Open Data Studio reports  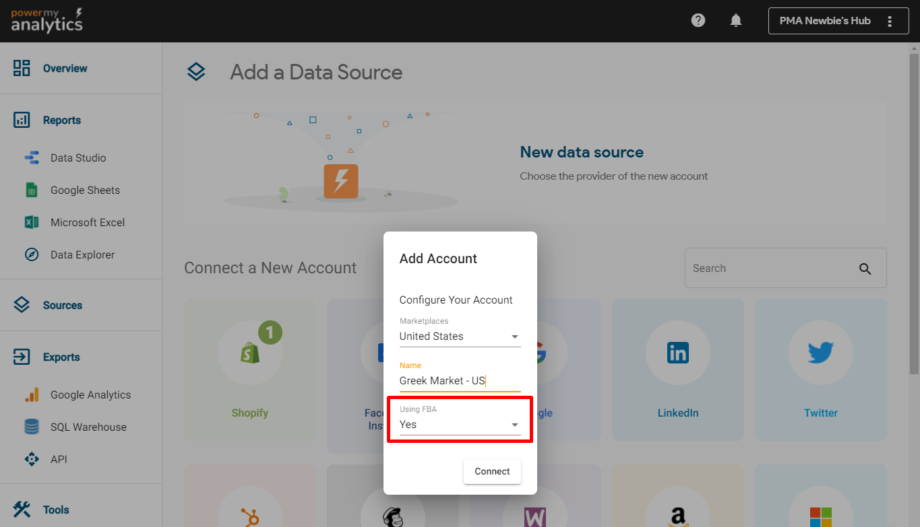(x=78, y=158)
